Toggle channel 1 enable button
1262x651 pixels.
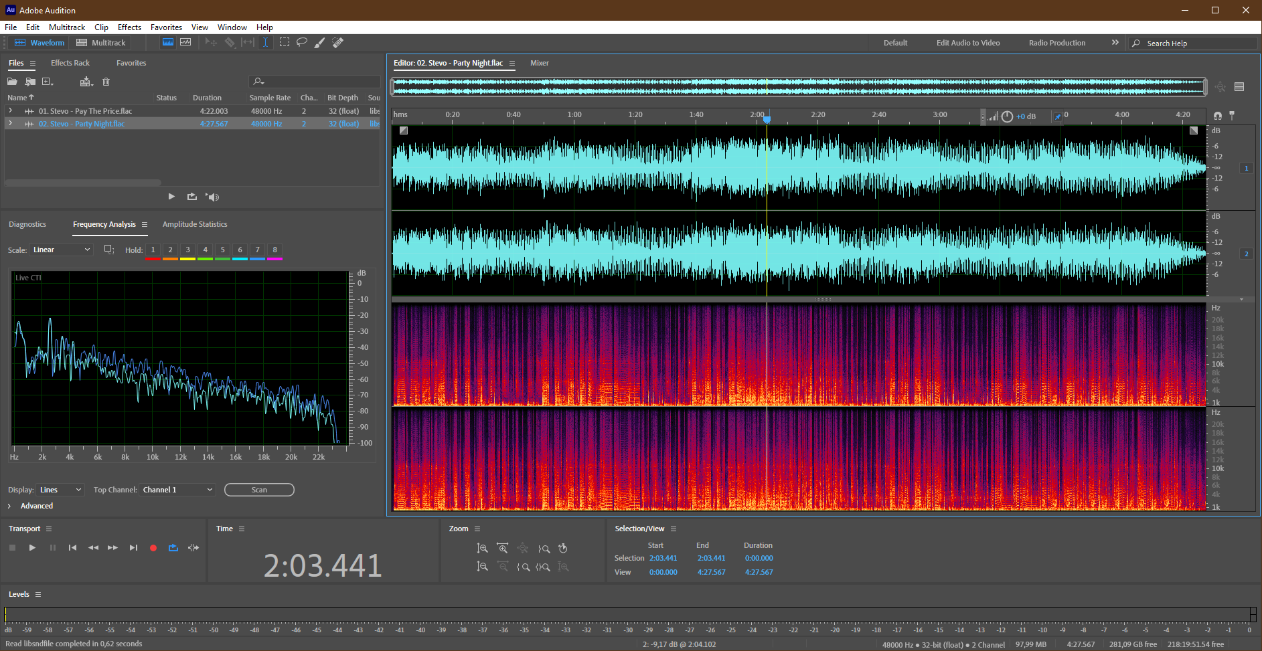(1247, 168)
